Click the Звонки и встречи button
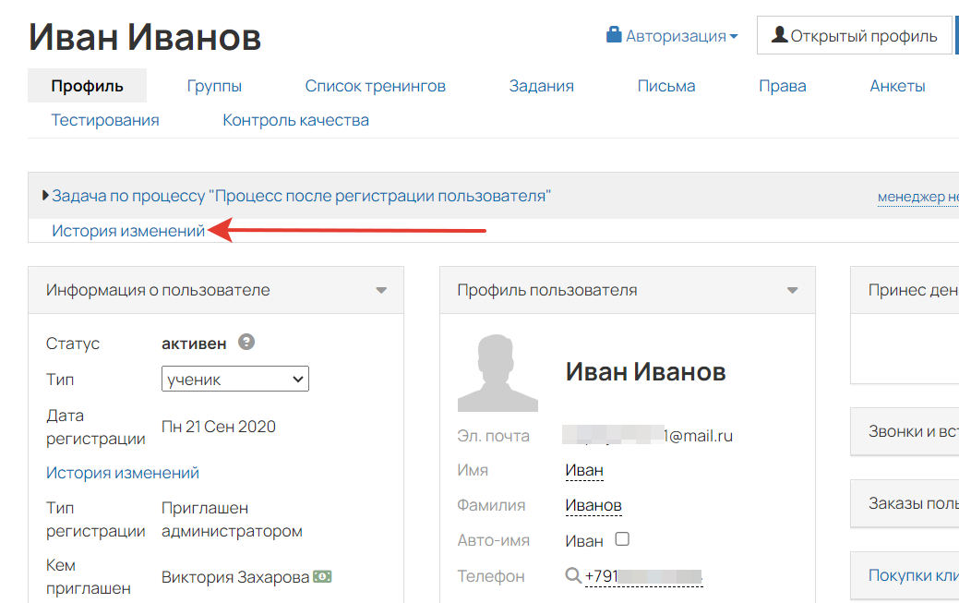This screenshot has width=959, height=603. 912,430
